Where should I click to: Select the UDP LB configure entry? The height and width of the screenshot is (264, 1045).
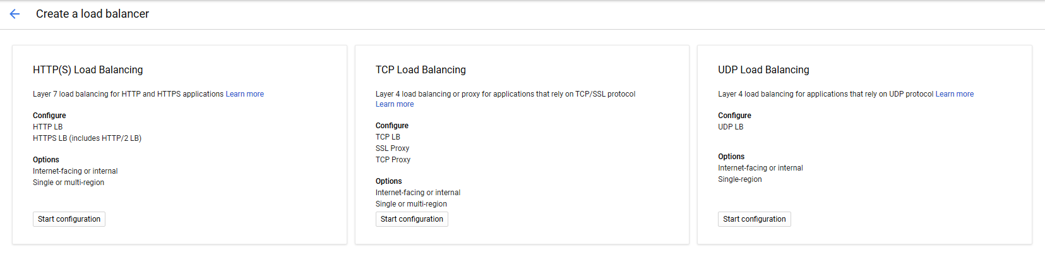click(731, 127)
